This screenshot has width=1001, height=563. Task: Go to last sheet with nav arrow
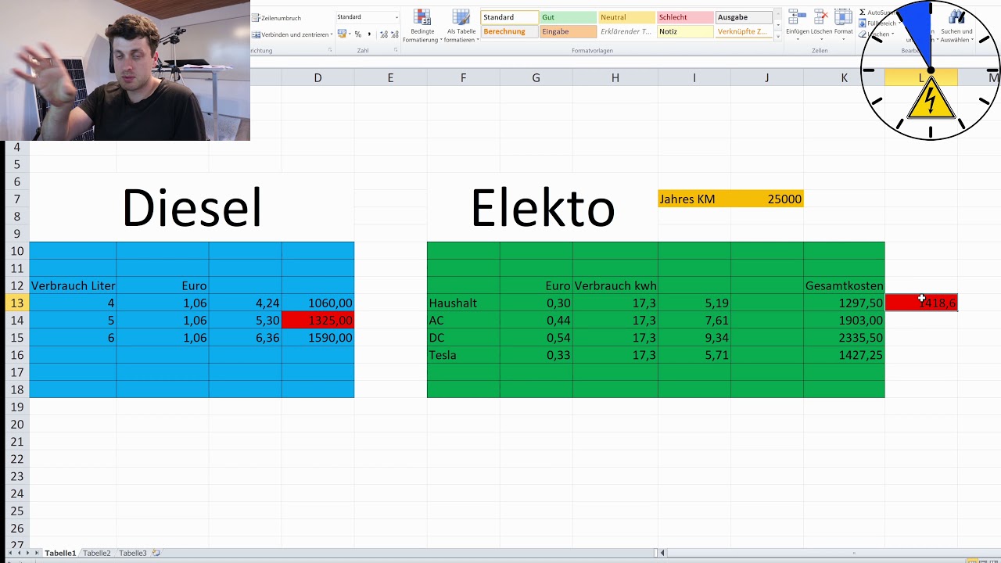point(36,553)
